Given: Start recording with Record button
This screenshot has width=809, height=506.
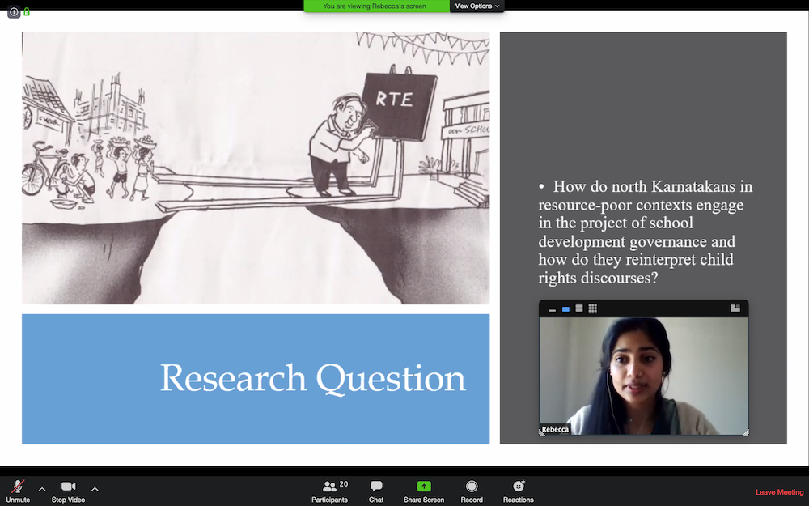Looking at the screenshot, I should tap(472, 491).
